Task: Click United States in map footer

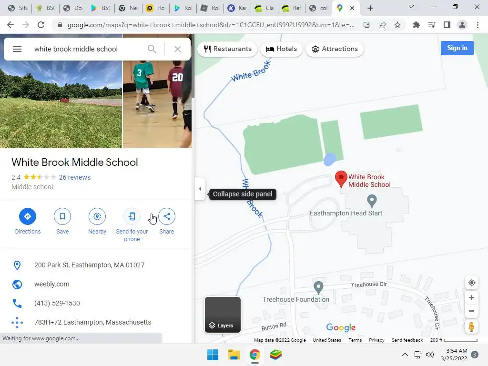Action: (327, 340)
